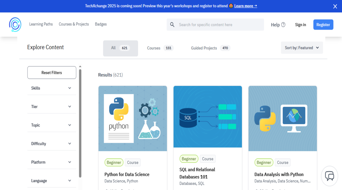The width and height of the screenshot is (342, 190).
Task: Switch to the Guided Projects 470 tab
Action: (x=211, y=48)
